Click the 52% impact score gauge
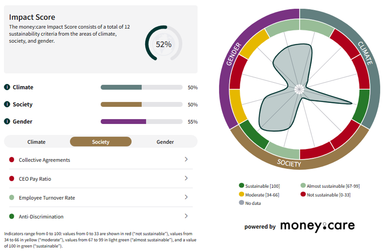Viewport: 385px width, 251px height. (x=163, y=43)
